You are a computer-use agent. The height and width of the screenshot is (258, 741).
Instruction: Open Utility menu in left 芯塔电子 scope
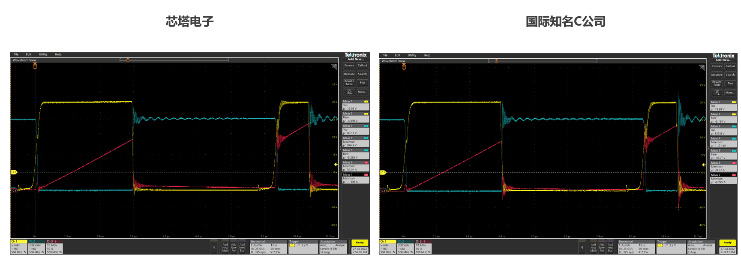pos(43,54)
